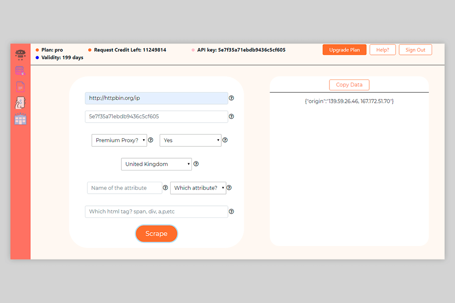Click the Help? button
This screenshot has width=455, height=303.
(382, 50)
